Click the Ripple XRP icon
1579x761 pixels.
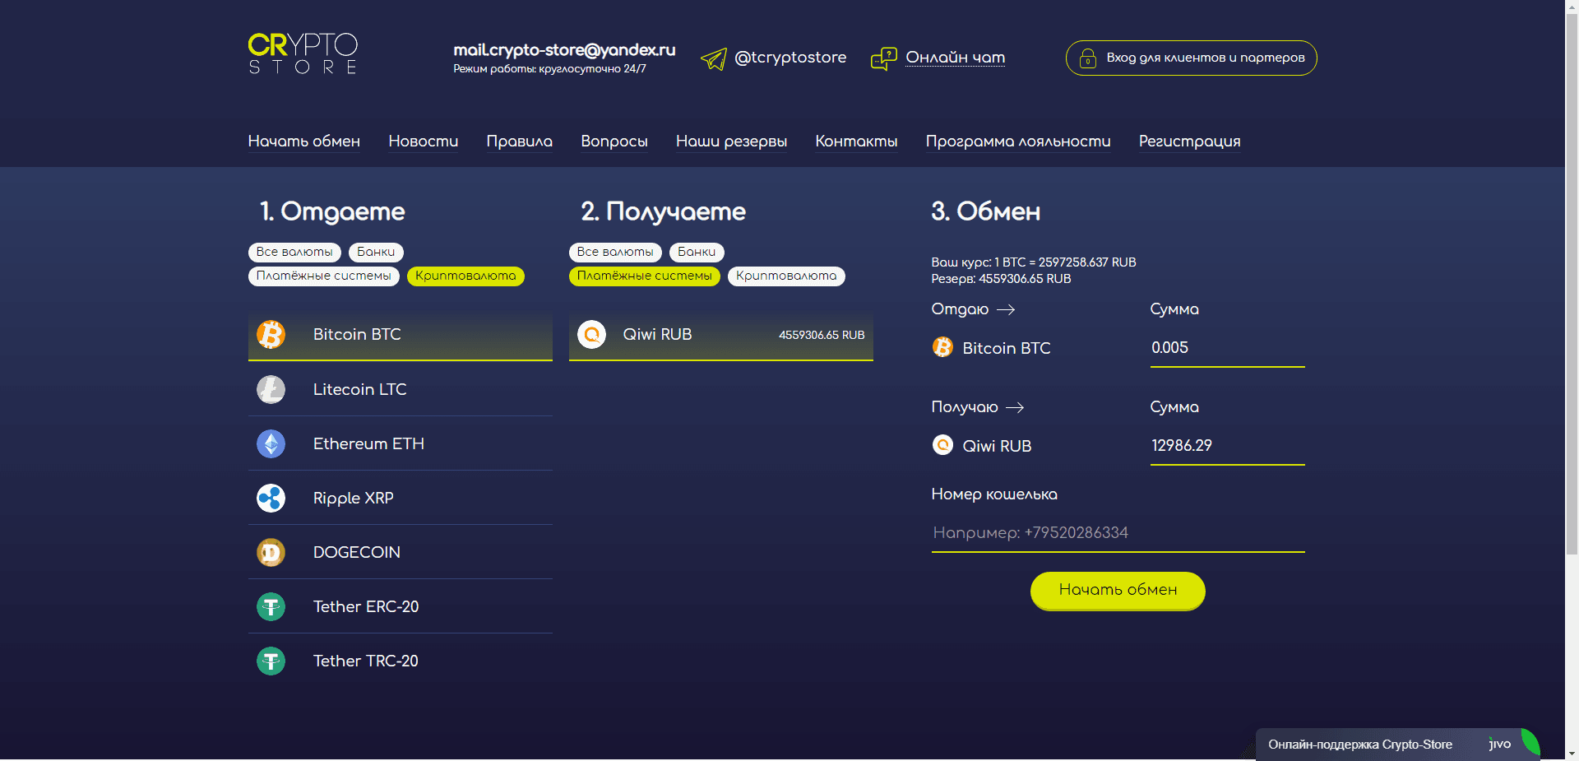pos(271,498)
